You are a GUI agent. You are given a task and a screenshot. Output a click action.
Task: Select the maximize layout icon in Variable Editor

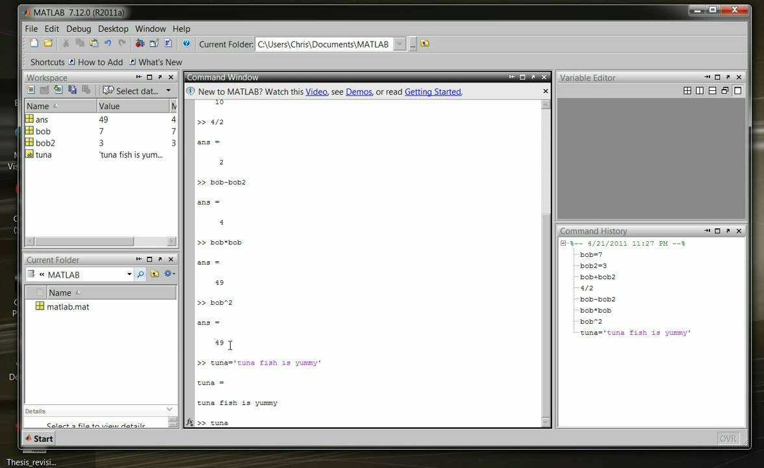tap(738, 91)
